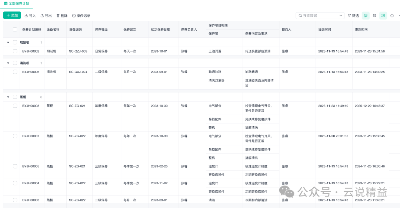The width and height of the screenshot is (400, 208).
Task: Click the green 添加 add button
Action: click(12, 15)
